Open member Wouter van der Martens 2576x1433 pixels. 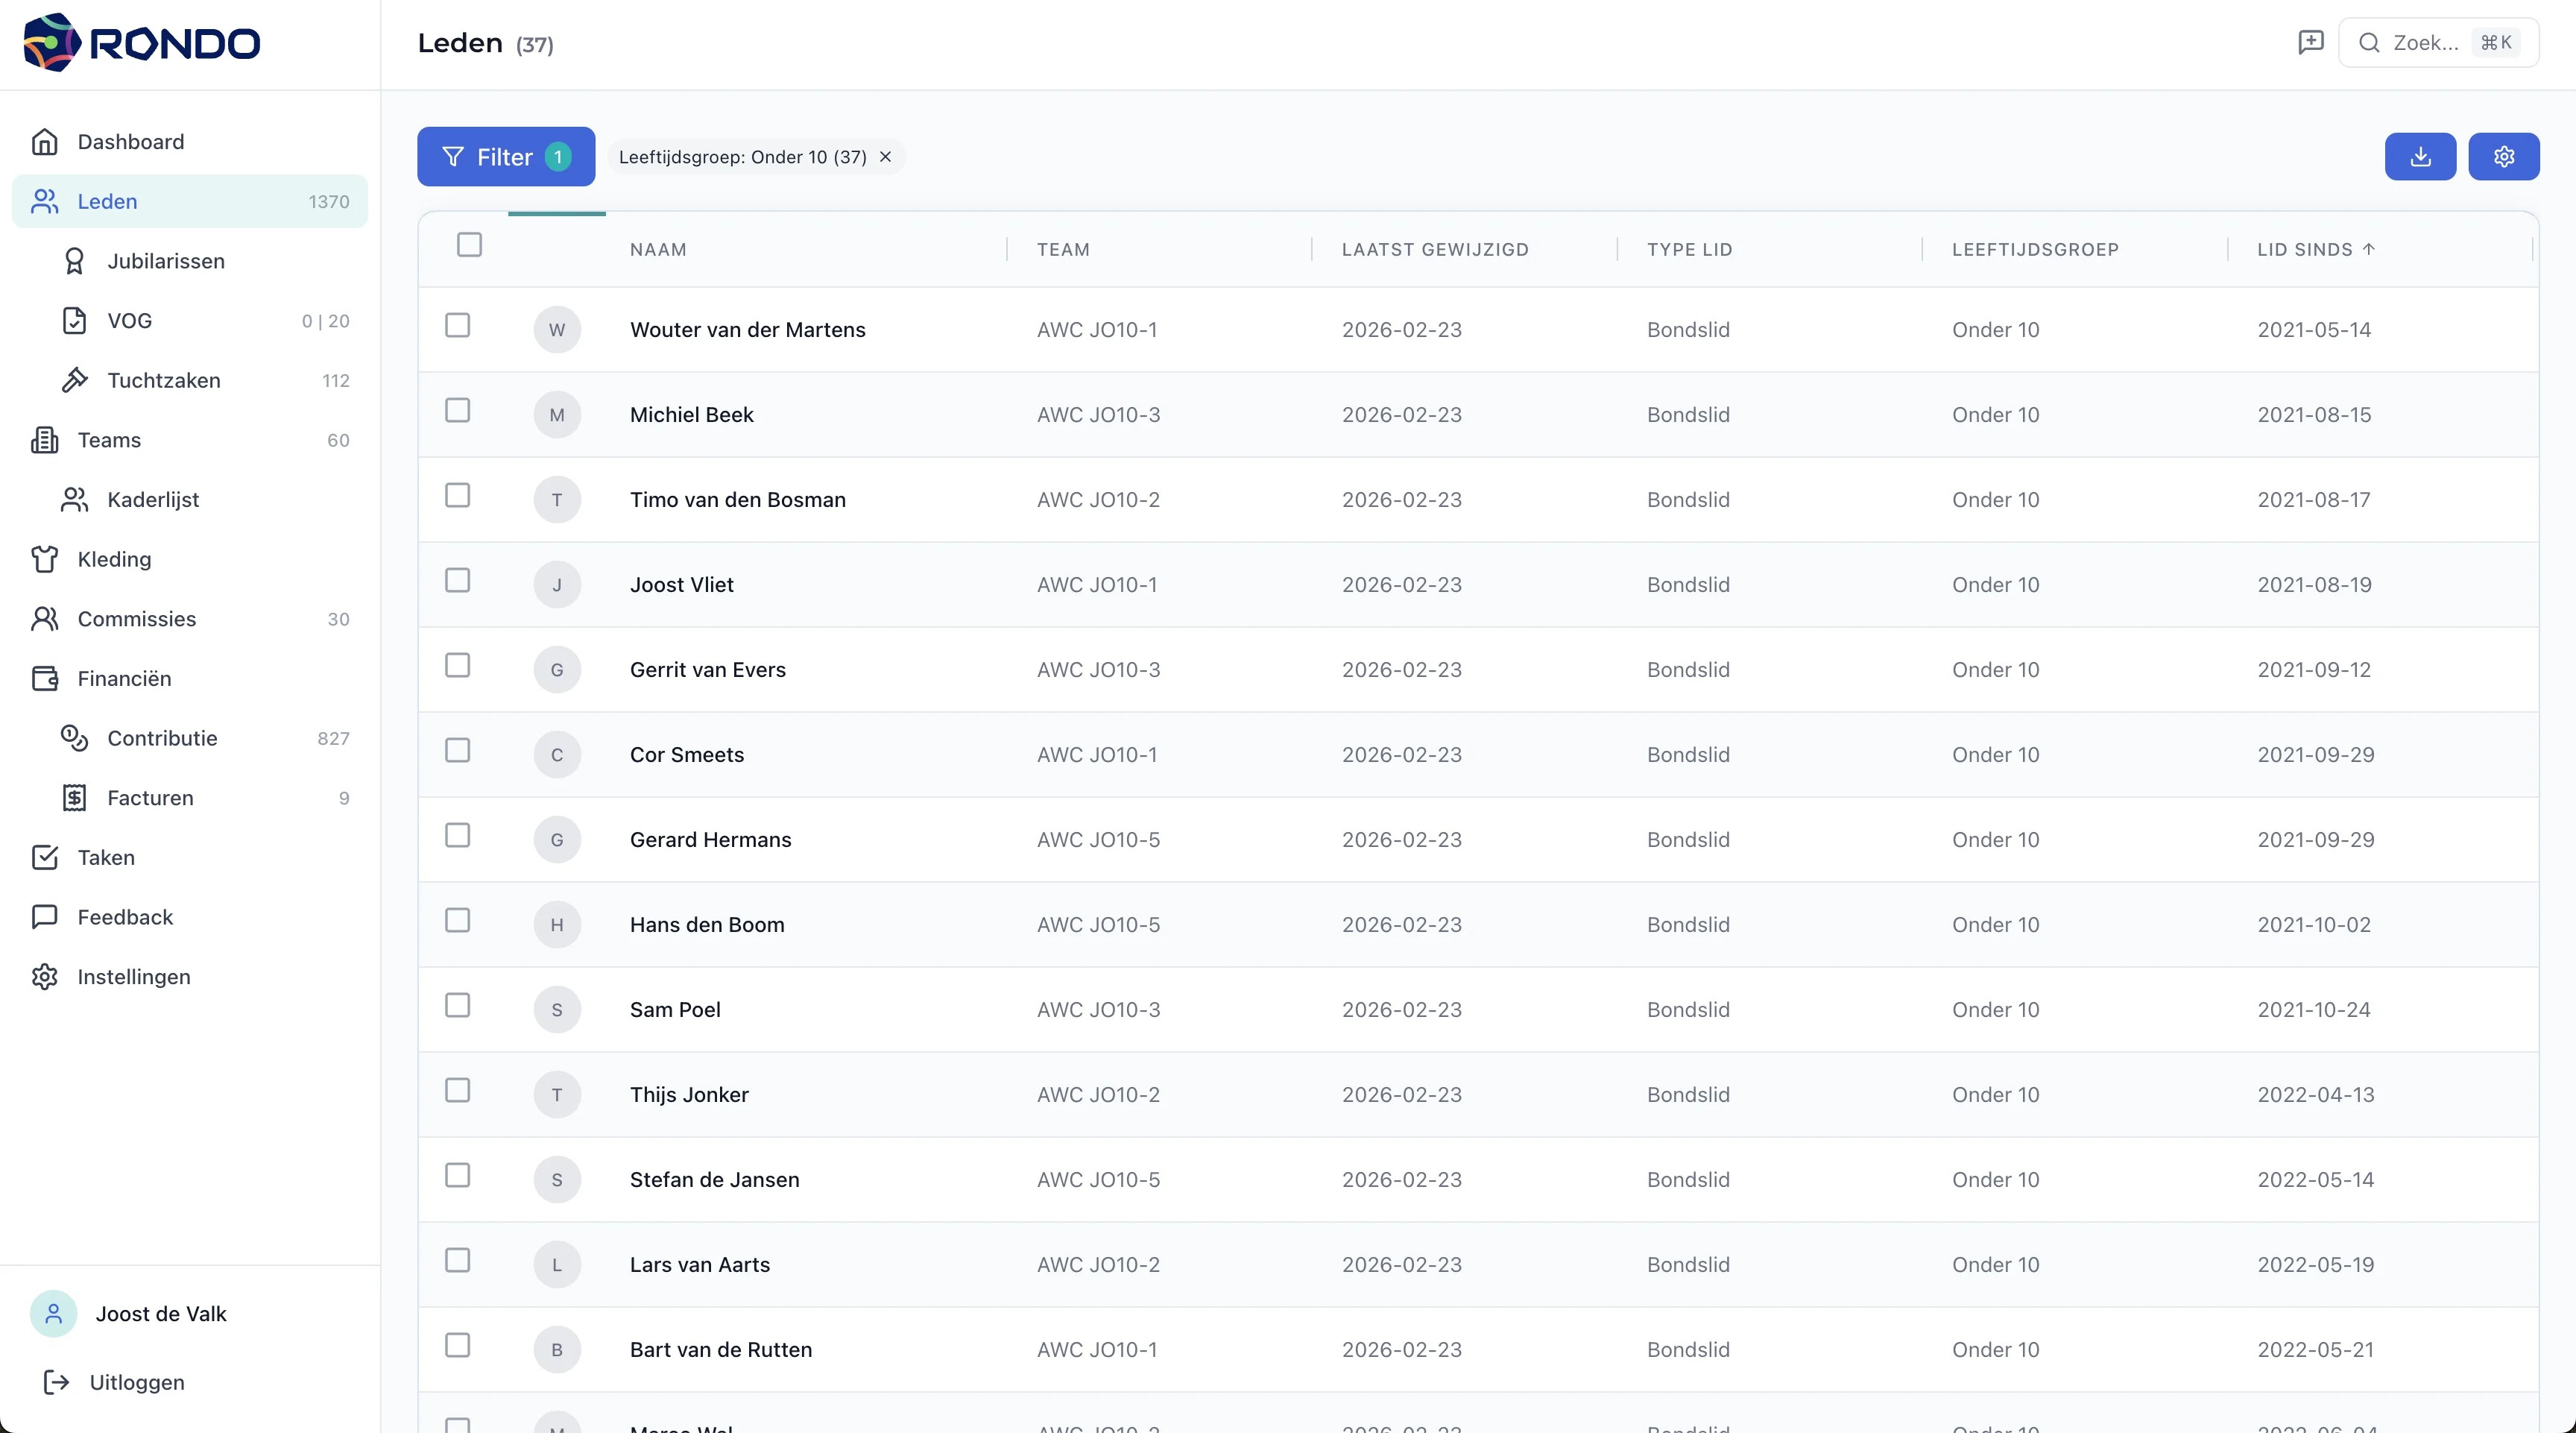click(x=747, y=330)
